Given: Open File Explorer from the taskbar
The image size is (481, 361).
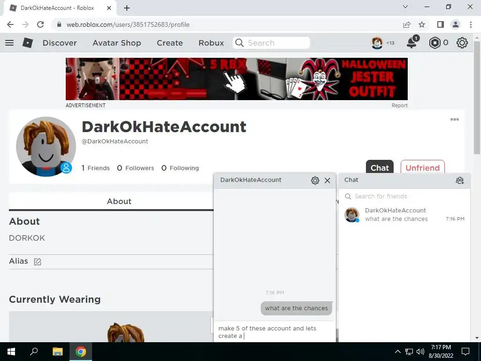Looking at the screenshot, I should coord(57,352).
